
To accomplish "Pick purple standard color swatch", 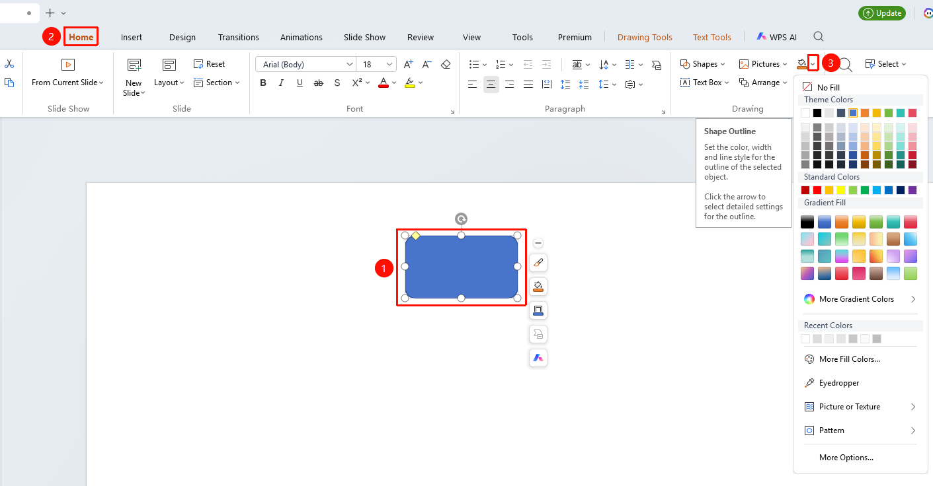I will (x=913, y=190).
